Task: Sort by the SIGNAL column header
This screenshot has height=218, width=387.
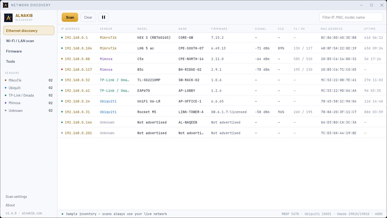Action: 261,29
